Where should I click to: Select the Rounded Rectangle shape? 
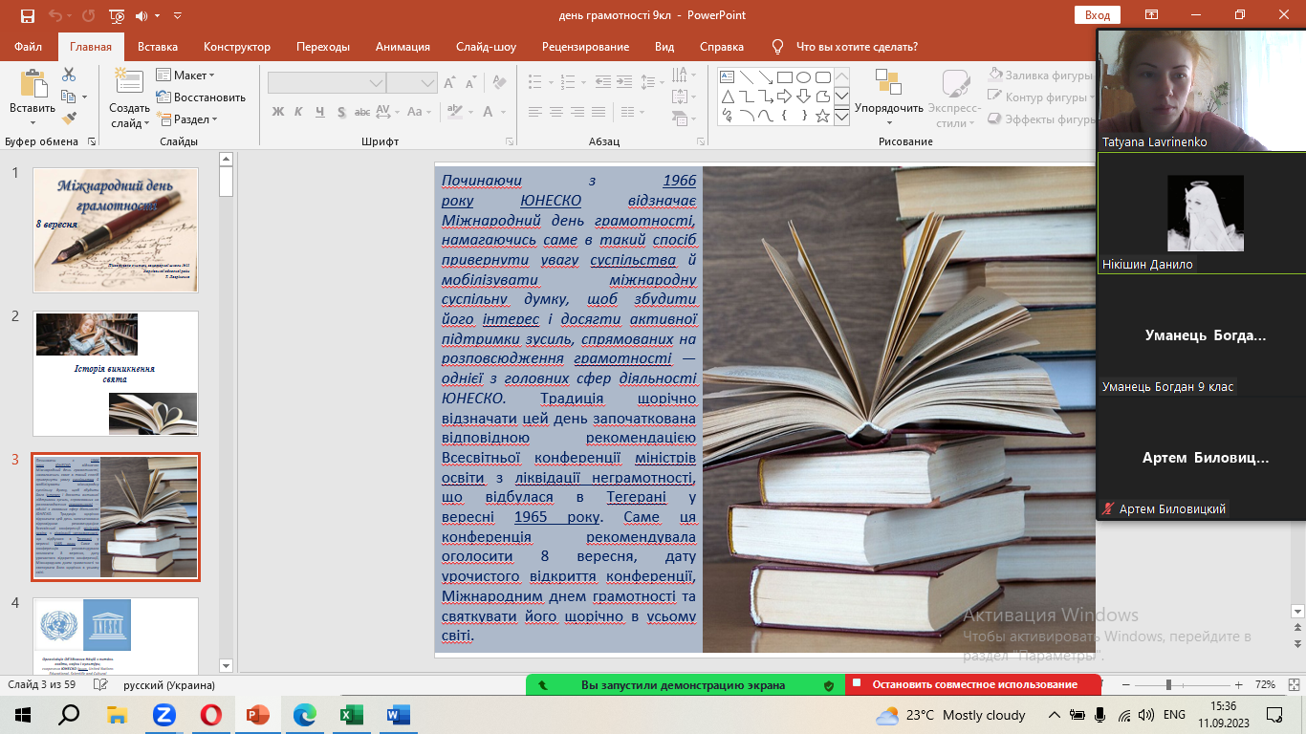coord(822,77)
